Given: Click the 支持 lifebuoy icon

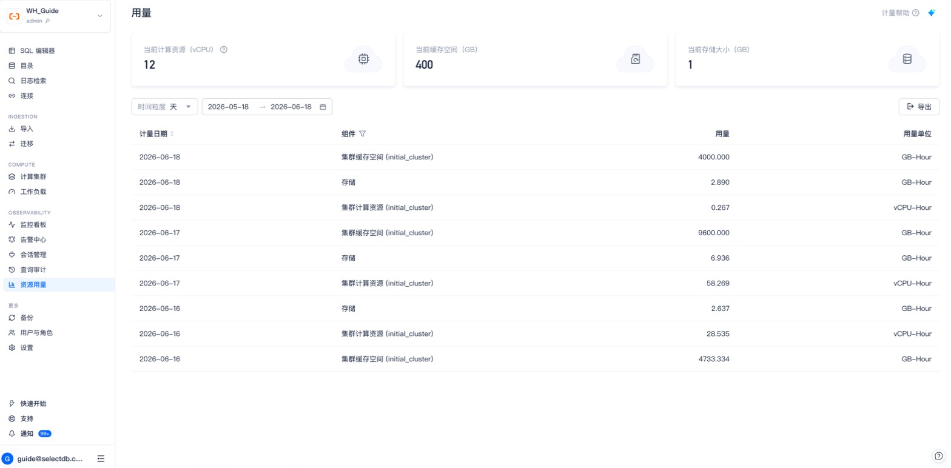Looking at the screenshot, I should click(12, 418).
